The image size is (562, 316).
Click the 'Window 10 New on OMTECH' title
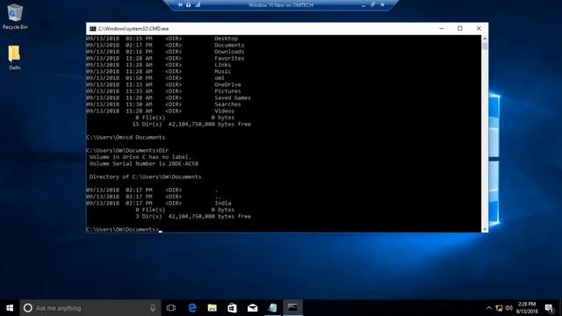pyautogui.click(x=281, y=5)
